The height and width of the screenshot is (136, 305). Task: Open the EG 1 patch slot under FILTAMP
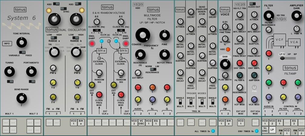click(280, 122)
